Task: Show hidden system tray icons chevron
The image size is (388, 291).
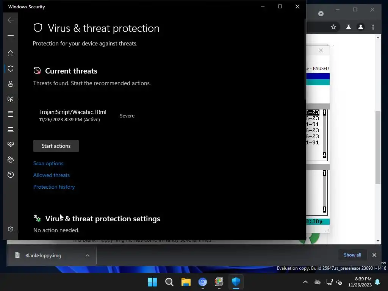Action: pyautogui.click(x=305, y=282)
